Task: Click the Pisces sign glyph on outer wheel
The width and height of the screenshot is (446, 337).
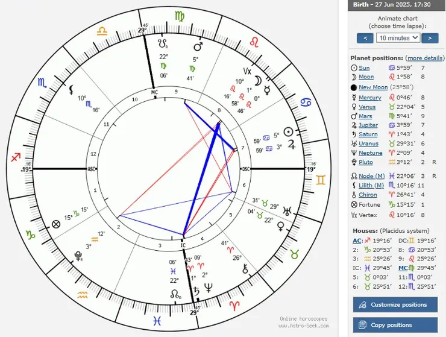Action: point(157,321)
